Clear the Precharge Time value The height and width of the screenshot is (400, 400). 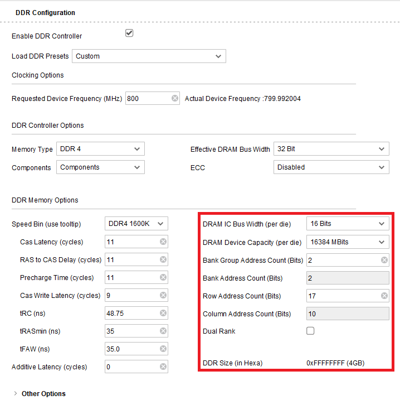pyautogui.click(x=163, y=277)
